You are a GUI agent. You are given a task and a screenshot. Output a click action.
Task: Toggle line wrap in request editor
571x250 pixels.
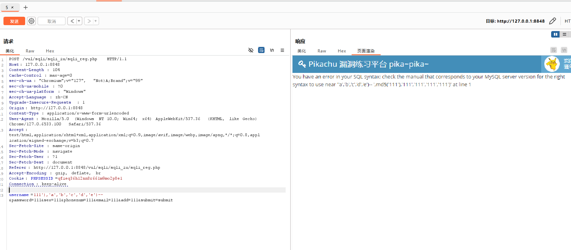pyautogui.click(x=261, y=50)
